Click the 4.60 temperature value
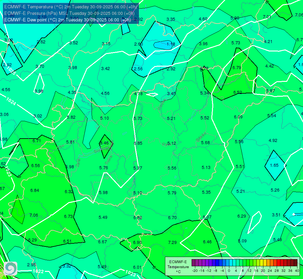The width and height of the screenshot is (303, 279). point(203,19)
